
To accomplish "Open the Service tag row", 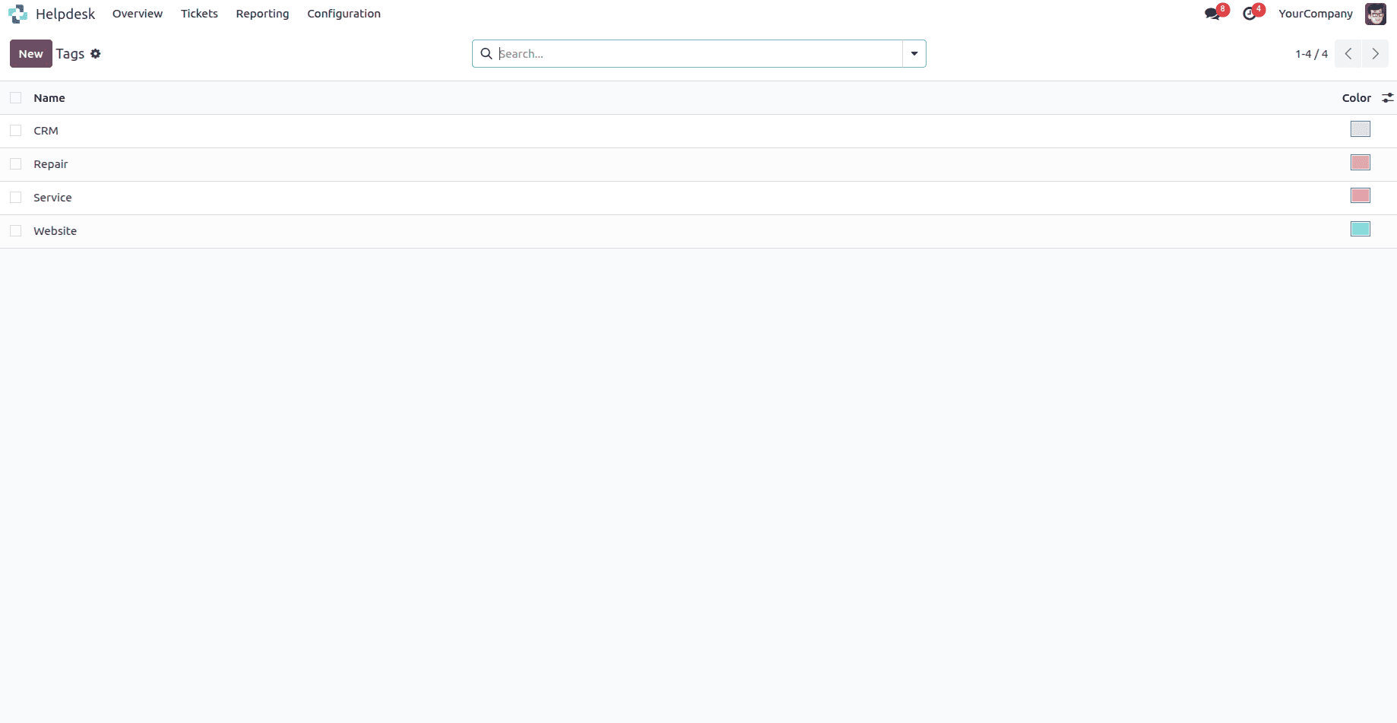I will tap(698, 198).
